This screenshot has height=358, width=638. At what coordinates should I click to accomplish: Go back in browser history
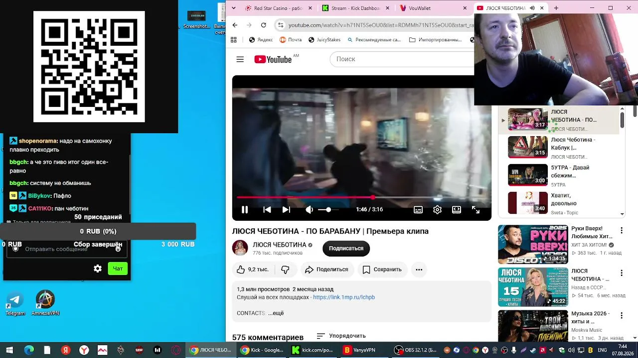coord(235,25)
